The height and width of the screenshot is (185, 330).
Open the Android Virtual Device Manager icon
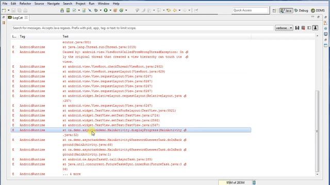click(68, 10)
